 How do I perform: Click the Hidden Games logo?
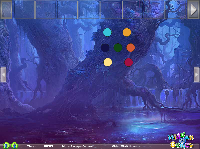click(181, 140)
